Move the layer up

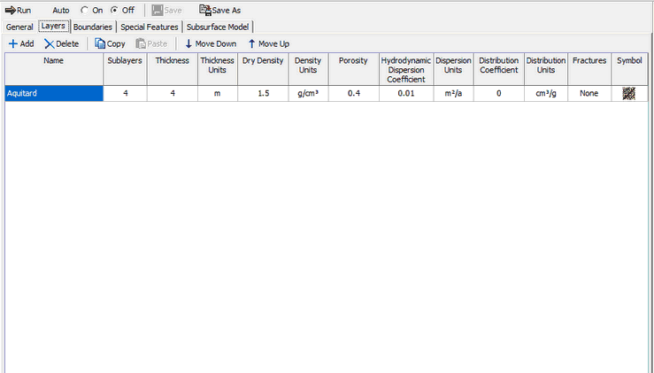tap(252, 43)
